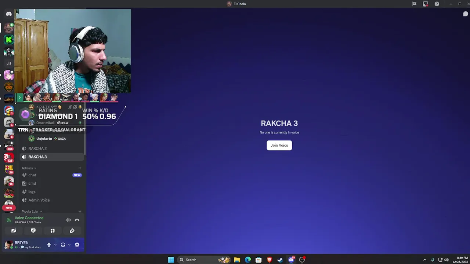Open Discord home direct messages icon
This screenshot has width=470, height=264.
pyautogui.click(x=9, y=14)
